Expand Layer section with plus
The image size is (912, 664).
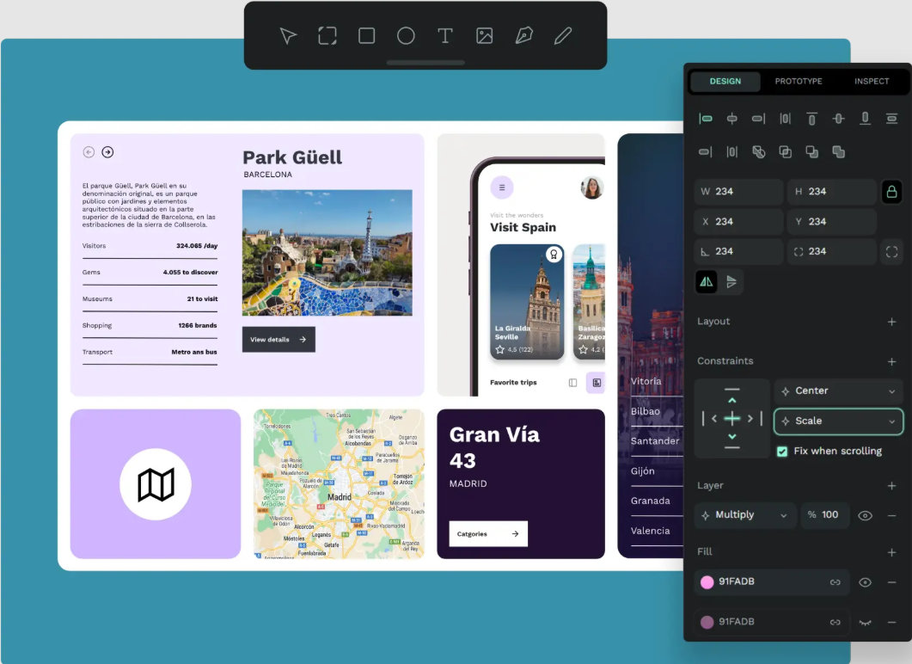pos(891,485)
